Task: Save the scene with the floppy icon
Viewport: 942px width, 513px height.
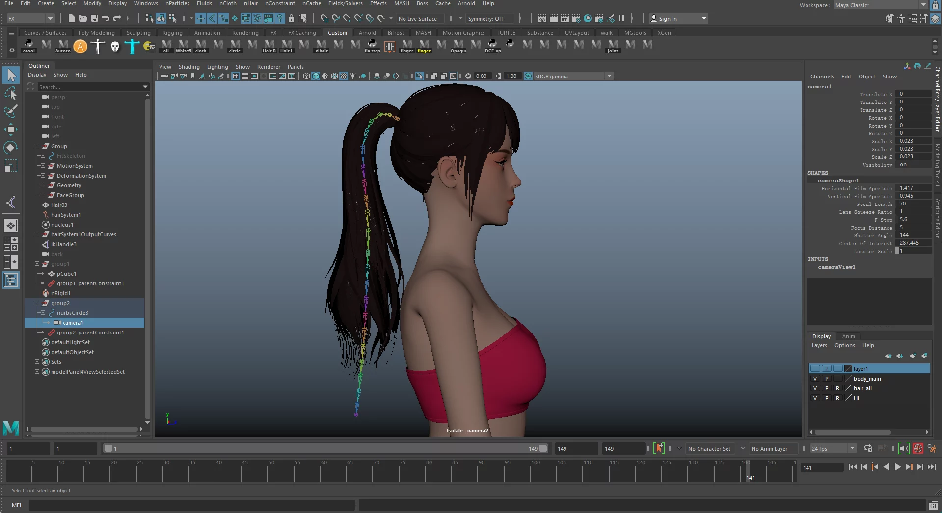Action: 94,18
